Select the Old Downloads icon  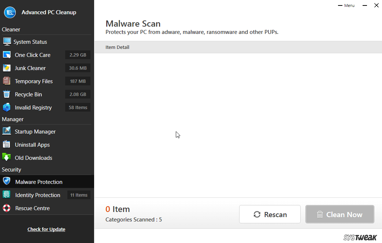7,158
